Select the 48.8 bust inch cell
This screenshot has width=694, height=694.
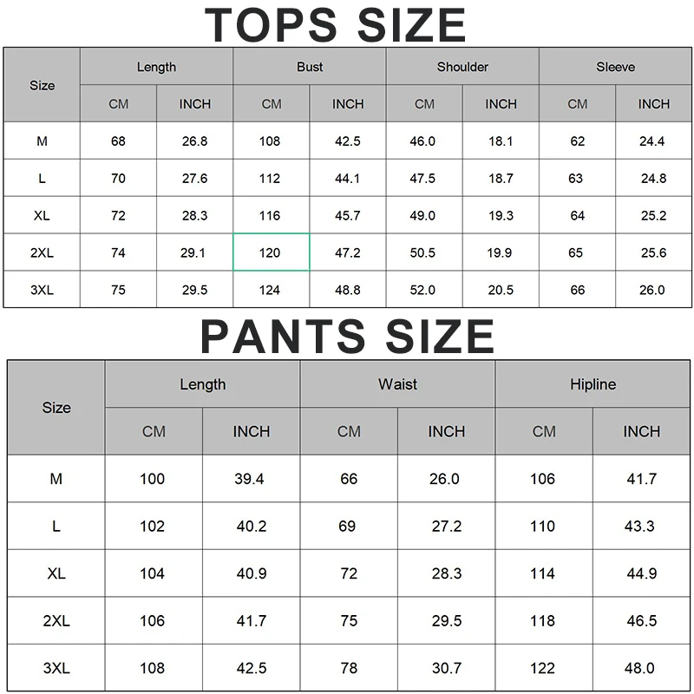click(x=347, y=290)
